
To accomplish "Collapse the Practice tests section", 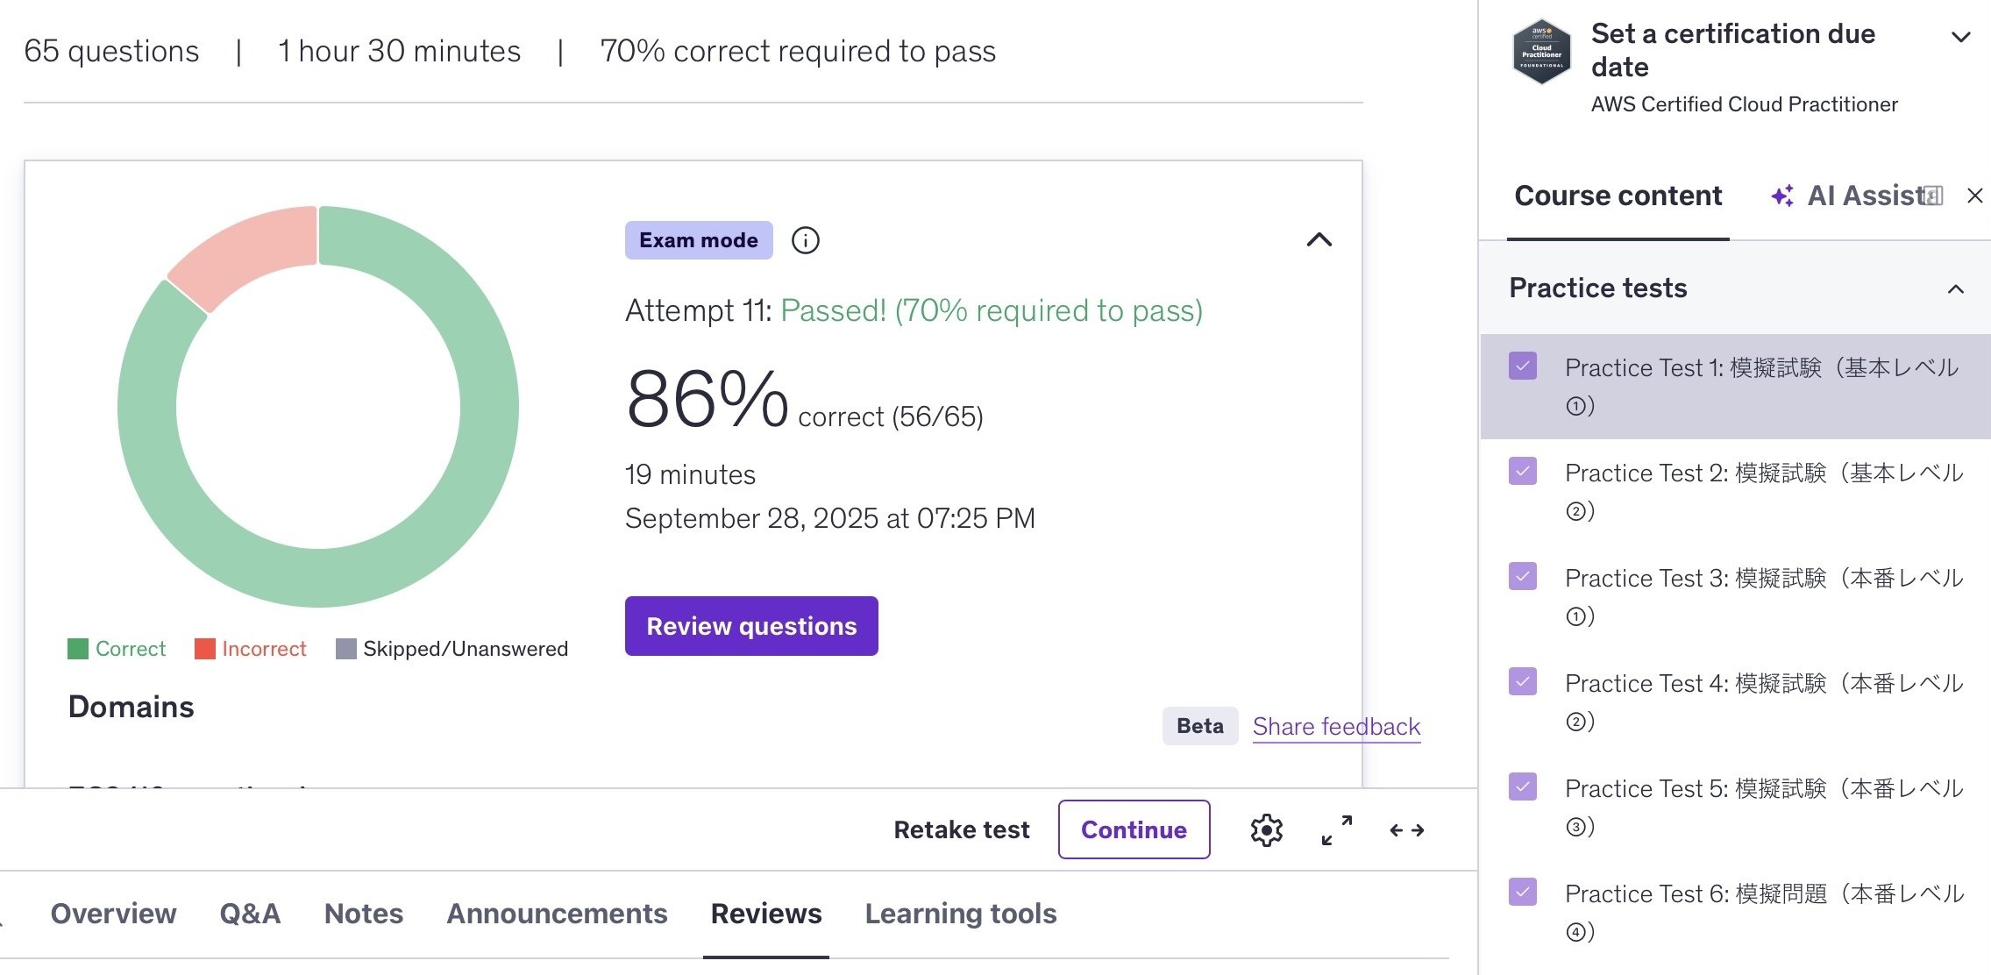I will 1955,288.
